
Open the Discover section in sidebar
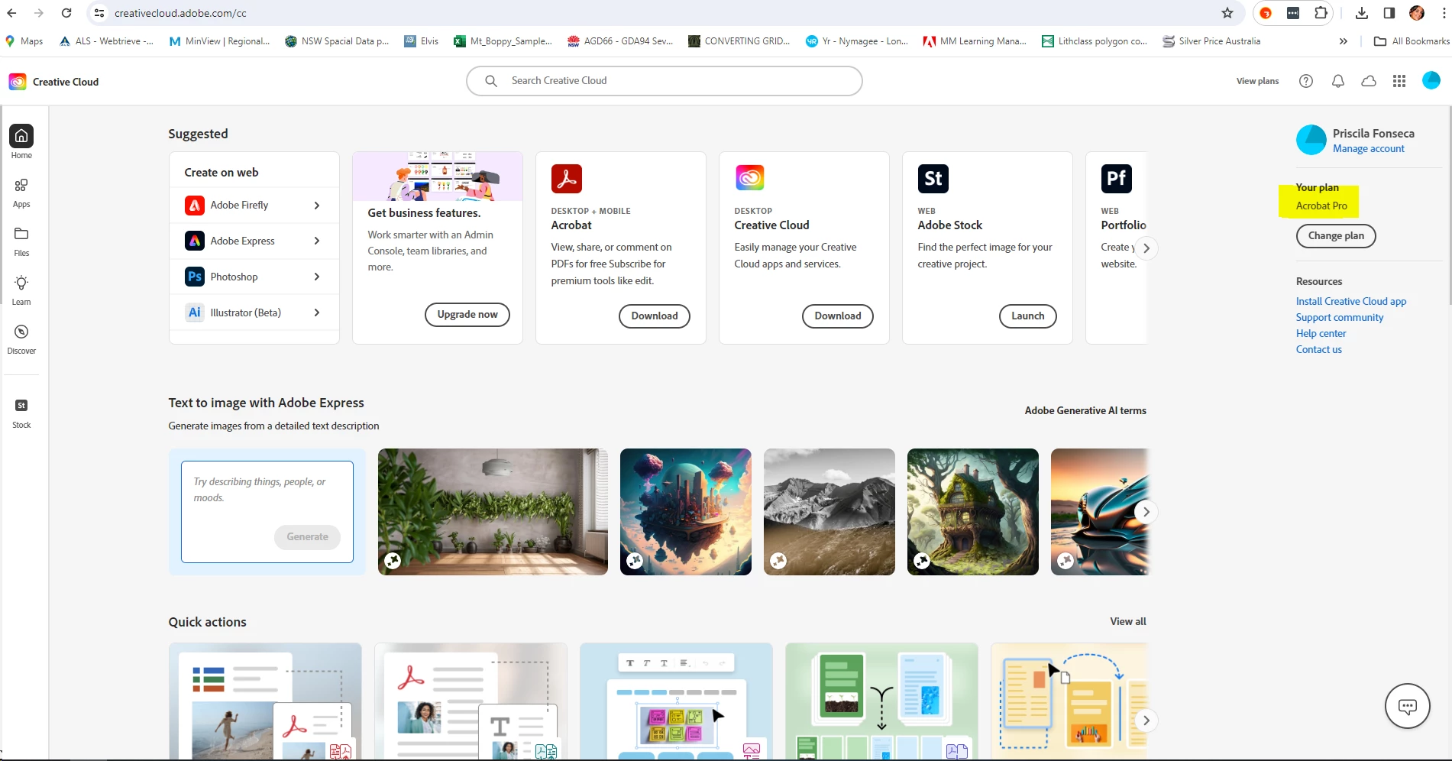21,339
